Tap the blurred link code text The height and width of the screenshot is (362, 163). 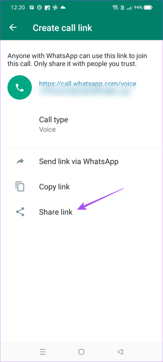(85, 92)
